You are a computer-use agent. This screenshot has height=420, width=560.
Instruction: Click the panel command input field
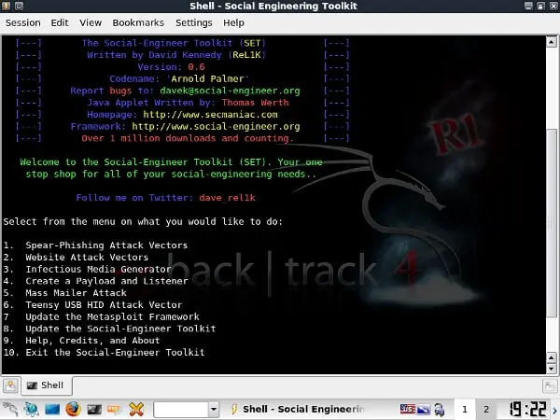[x=181, y=410]
